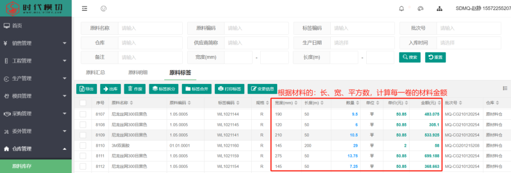Open theme palette icon in header
511x173 pixels.
421,9
